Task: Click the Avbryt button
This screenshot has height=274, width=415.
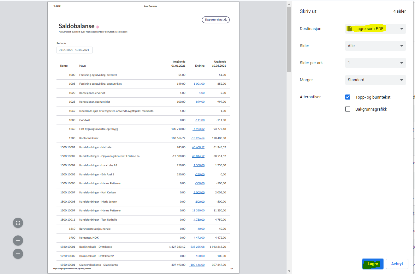Action: 397,264
